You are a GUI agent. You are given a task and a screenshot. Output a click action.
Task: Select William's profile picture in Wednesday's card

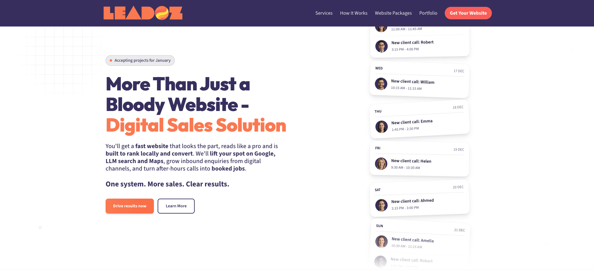click(381, 84)
